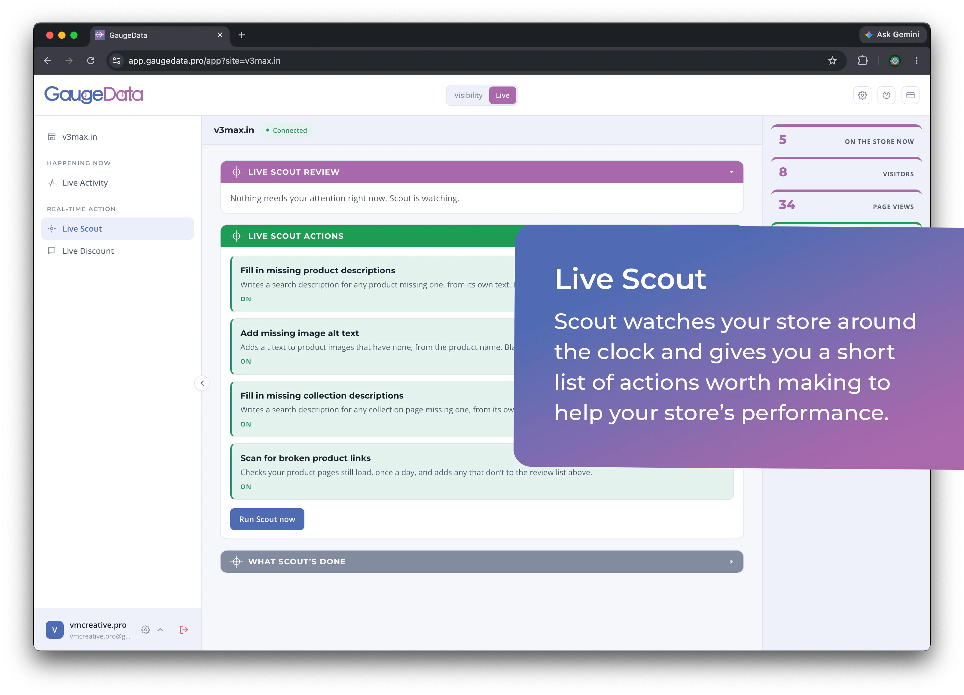Click the Nothing needs your attention message

344,199
